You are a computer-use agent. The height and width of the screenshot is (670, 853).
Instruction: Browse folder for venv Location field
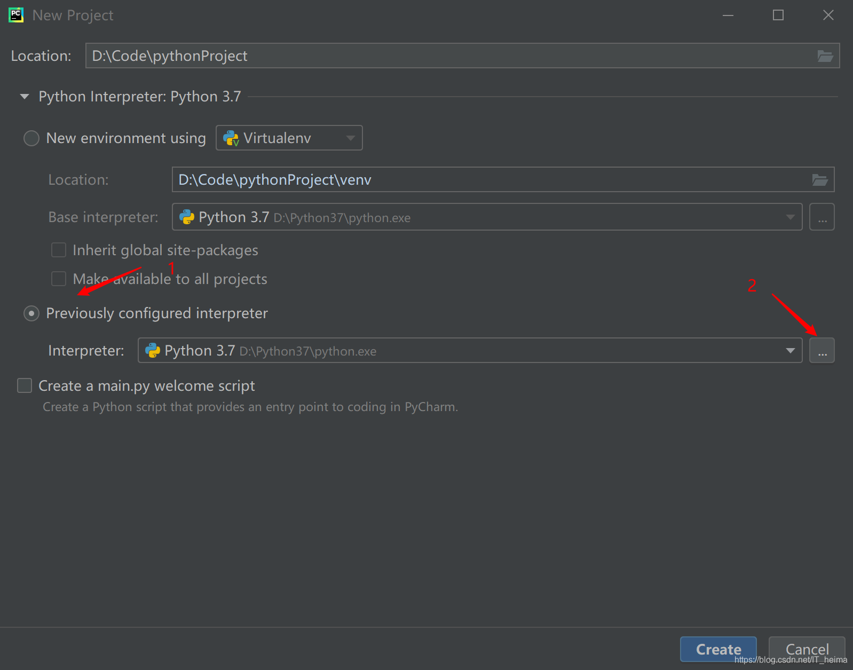[x=820, y=180]
